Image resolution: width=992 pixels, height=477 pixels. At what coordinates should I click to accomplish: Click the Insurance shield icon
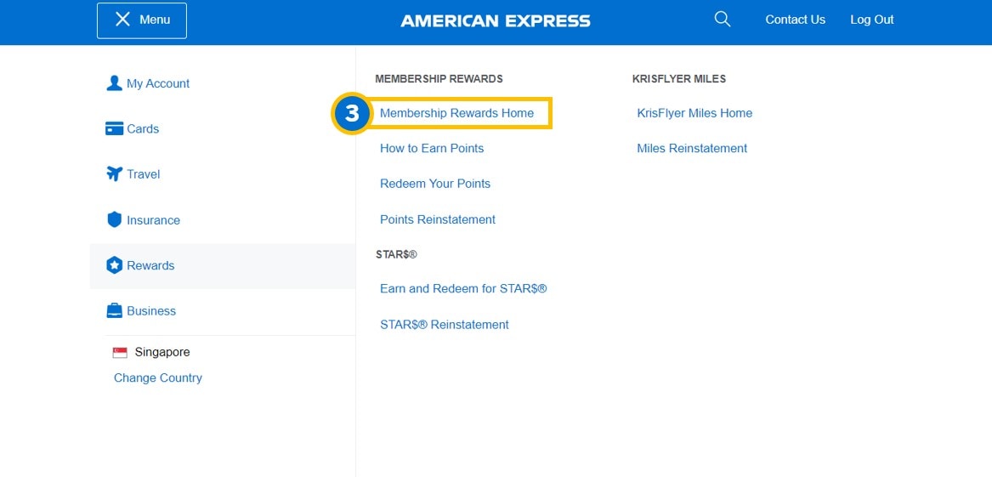pyautogui.click(x=114, y=219)
